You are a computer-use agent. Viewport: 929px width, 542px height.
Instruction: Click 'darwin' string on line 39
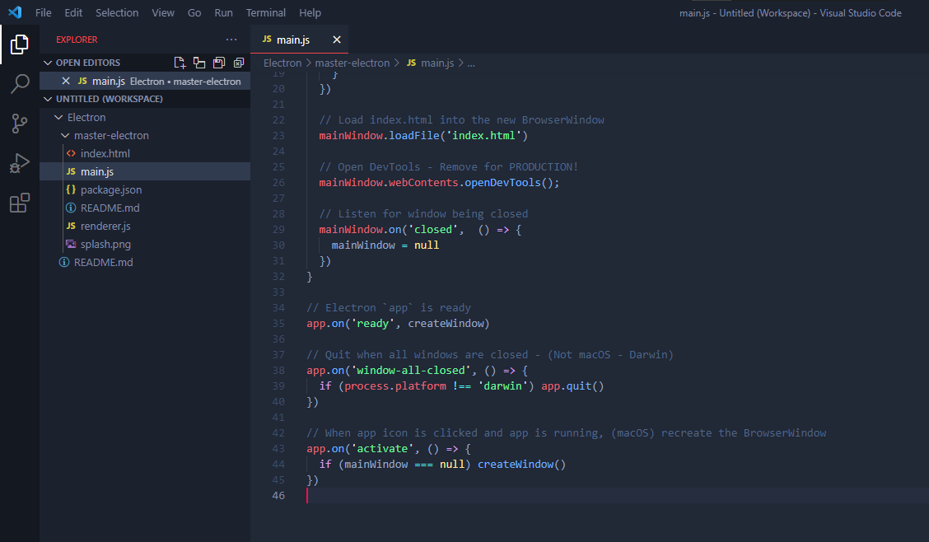tap(503, 385)
